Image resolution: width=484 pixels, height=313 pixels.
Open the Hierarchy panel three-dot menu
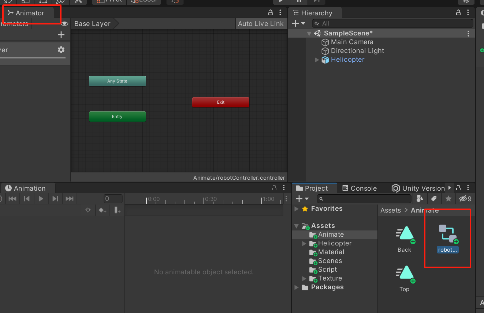pos(468,12)
